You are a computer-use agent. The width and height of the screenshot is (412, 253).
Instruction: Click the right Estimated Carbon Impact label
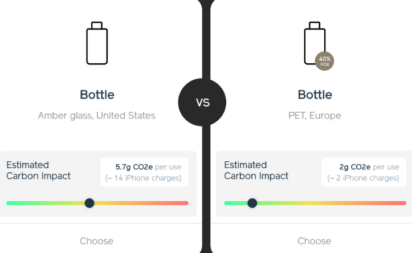[x=256, y=170]
